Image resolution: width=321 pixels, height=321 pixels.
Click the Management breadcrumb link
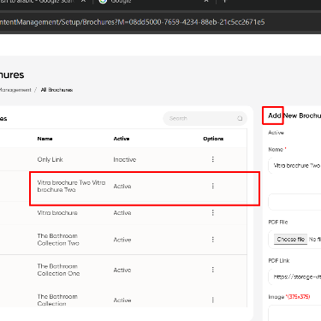tap(15, 90)
